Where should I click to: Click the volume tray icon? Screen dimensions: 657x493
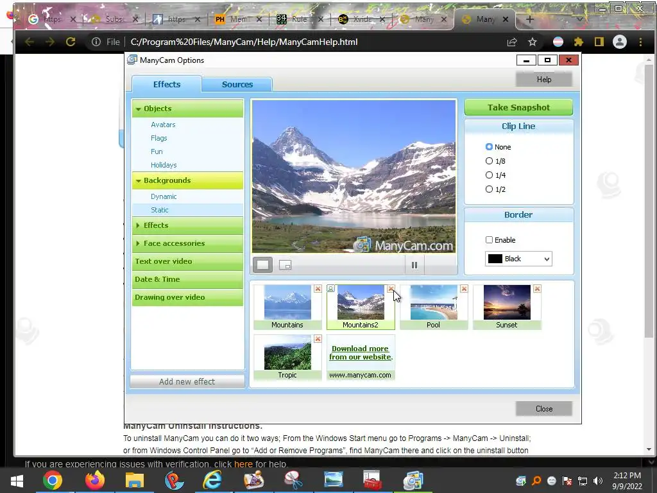coord(598,481)
